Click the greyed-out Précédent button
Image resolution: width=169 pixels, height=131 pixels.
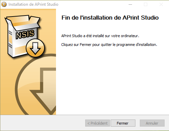(97, 123)
